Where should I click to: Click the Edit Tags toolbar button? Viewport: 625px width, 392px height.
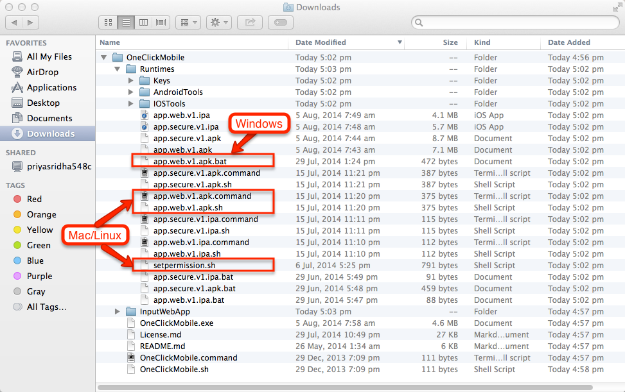[x=281, y=22]
